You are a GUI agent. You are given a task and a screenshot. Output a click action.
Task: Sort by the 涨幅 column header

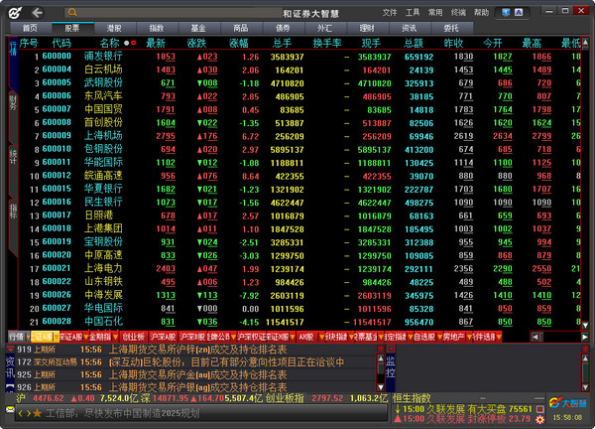click(239, 44)
